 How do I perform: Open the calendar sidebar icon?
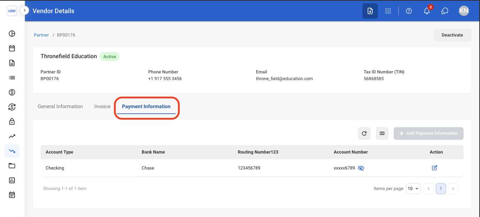(12, 48)
